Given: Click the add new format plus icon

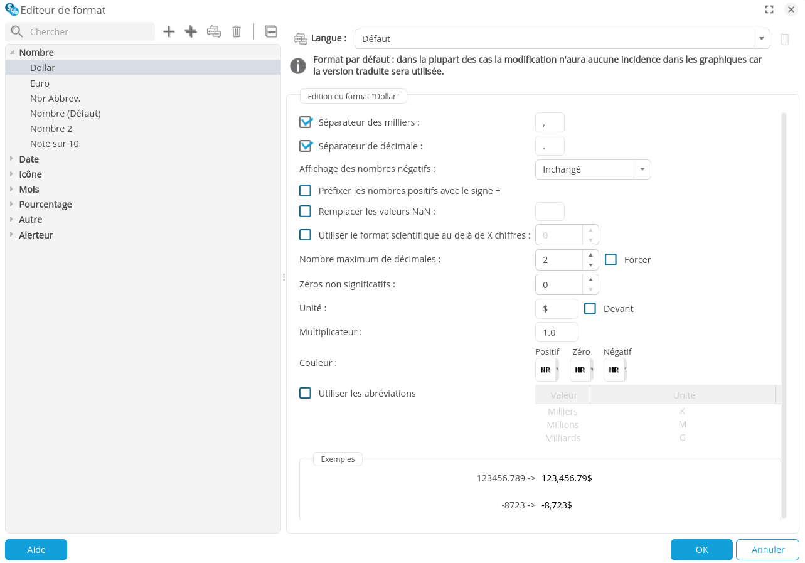Looking at the screenshot, I should 168,31.
